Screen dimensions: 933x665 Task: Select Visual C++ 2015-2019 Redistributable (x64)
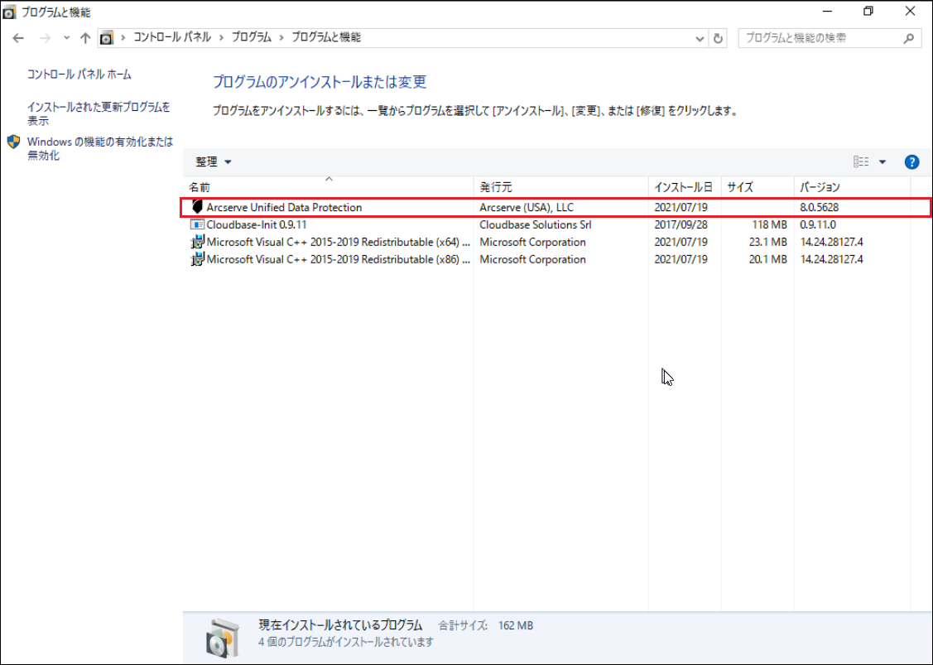[338, 242]
